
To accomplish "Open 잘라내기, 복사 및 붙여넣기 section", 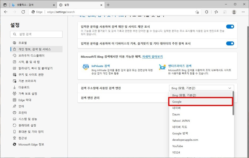I will [x=36, y=68].
